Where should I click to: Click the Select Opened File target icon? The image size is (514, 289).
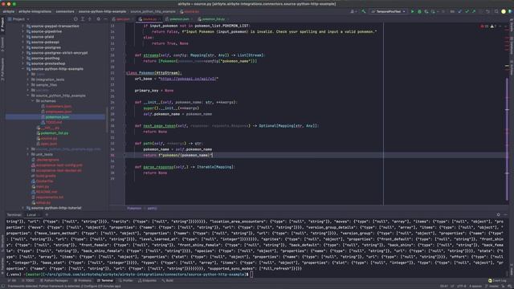click(75, 19)
